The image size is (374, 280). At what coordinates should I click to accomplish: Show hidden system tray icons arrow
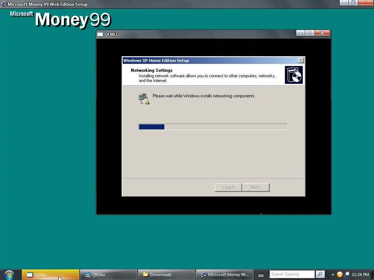pos(333,275)
